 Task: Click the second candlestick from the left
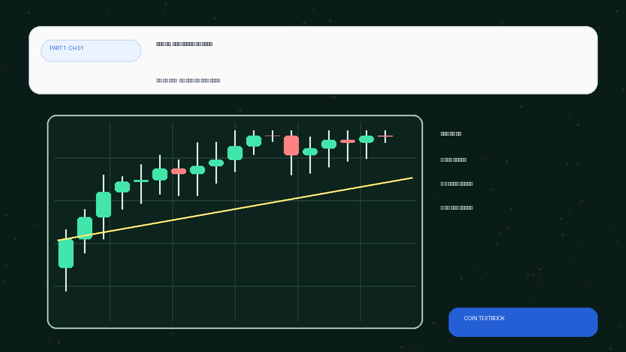pyautogui.click(x=85, y=228)
